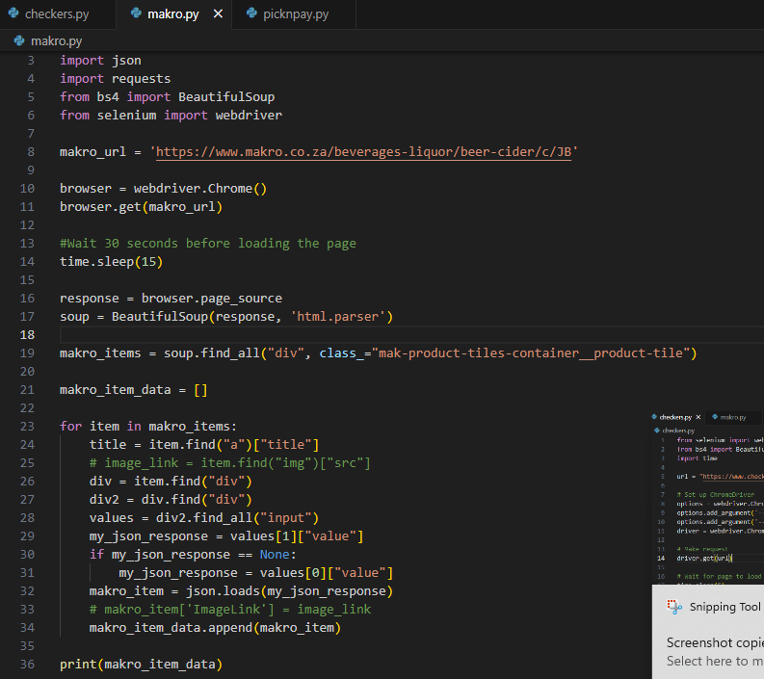764x679 pixels.
Task: Click 'makro_item_data = []' line
Action: click(134, 390)
